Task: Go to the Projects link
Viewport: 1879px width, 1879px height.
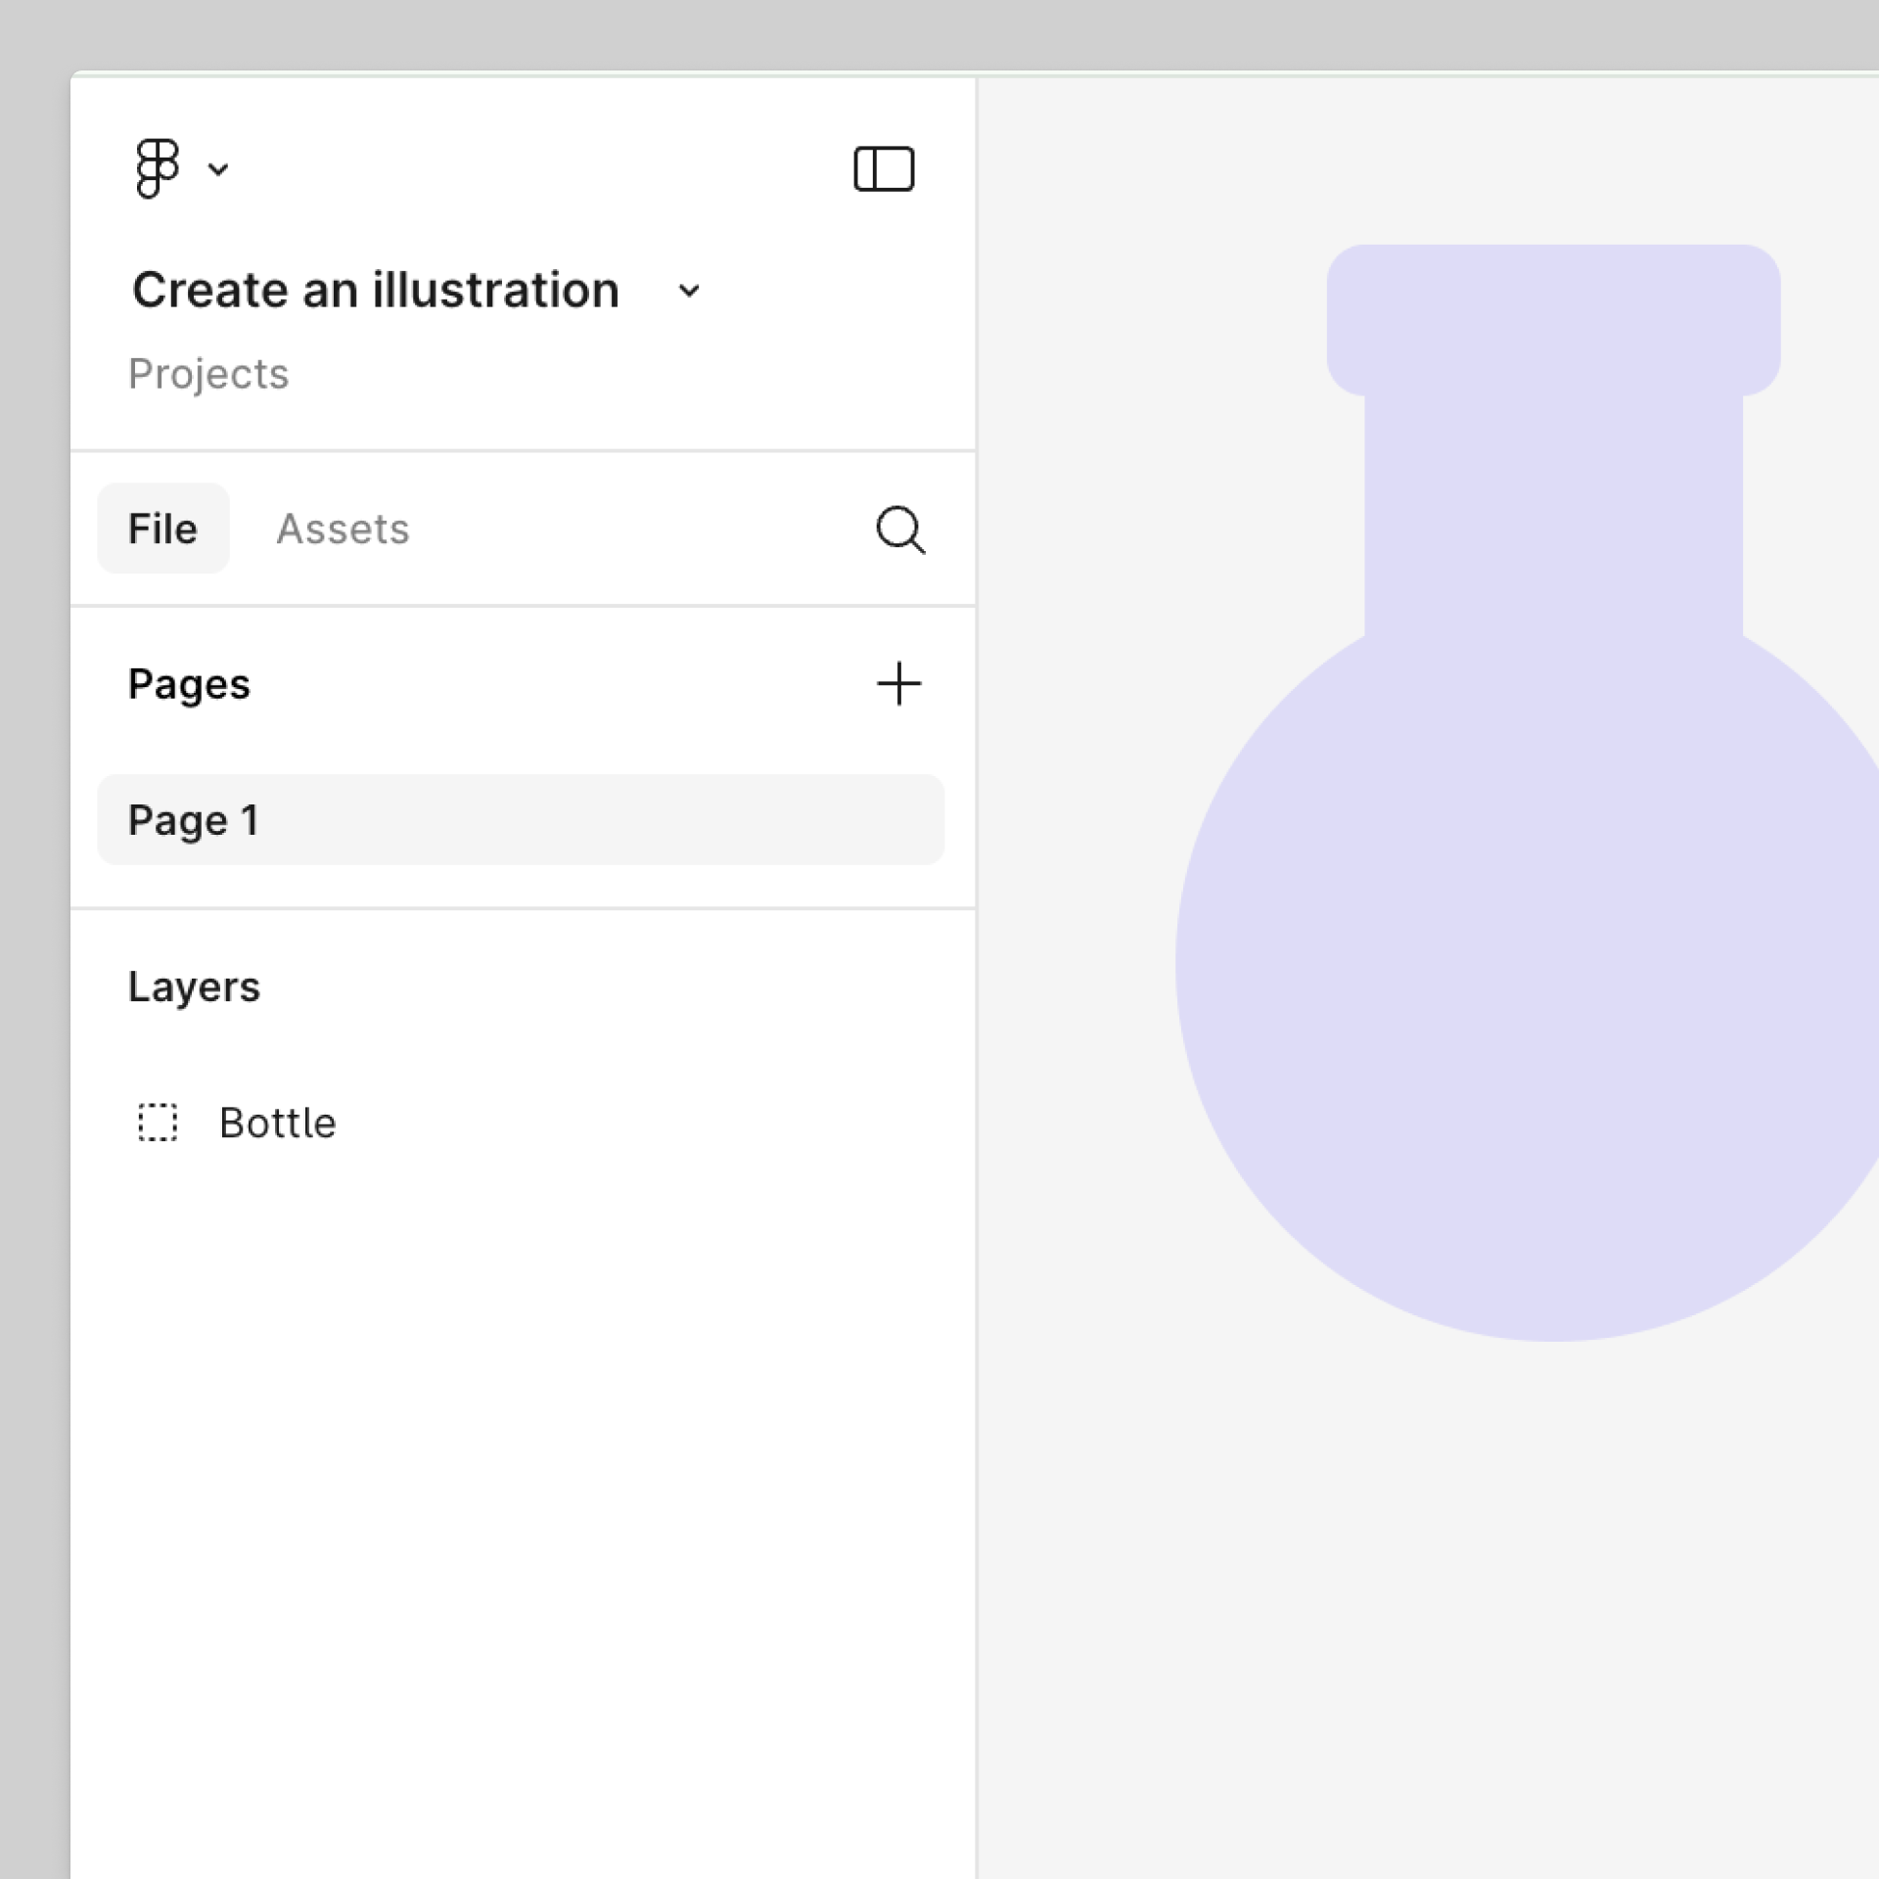Action: click(x=208, y=374)
